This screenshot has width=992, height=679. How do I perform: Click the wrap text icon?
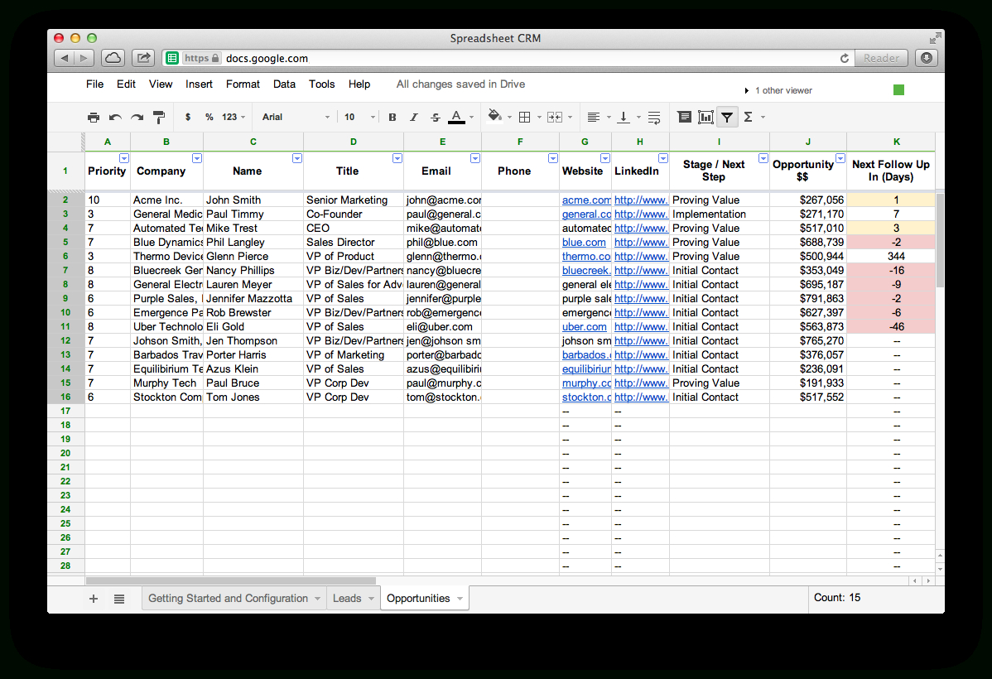click(x=654, y=118)
